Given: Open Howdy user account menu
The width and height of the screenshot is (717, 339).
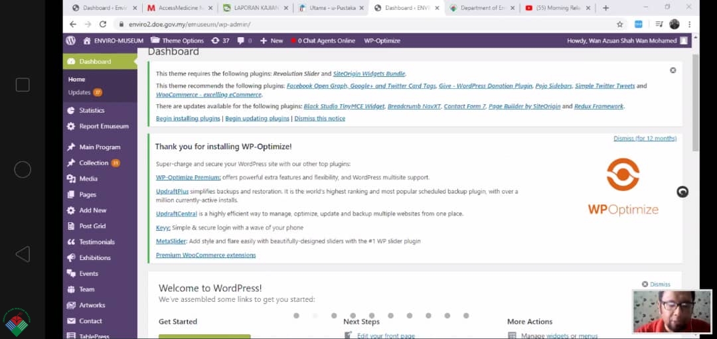Looking at the screenshot, I should pyautogui.click(x=627, y=40).
